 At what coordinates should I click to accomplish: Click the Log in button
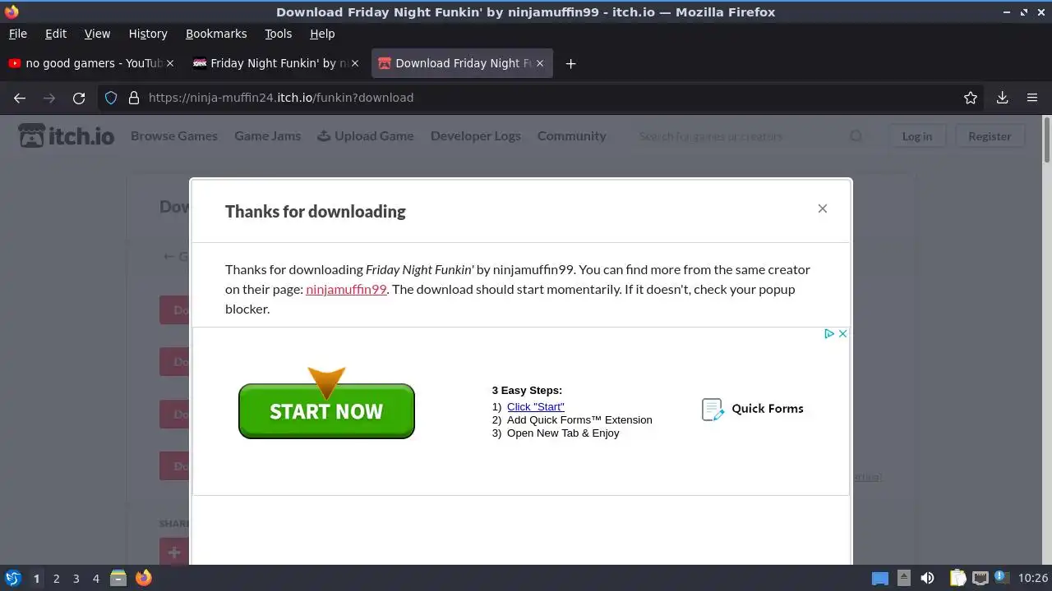(x=916, y=136)
